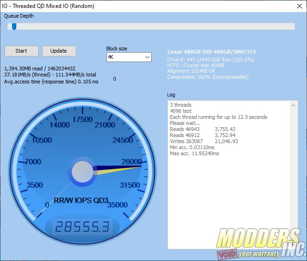
Task: Click the 'Writes 263087' log line
Action: click(x=187, y=141)
